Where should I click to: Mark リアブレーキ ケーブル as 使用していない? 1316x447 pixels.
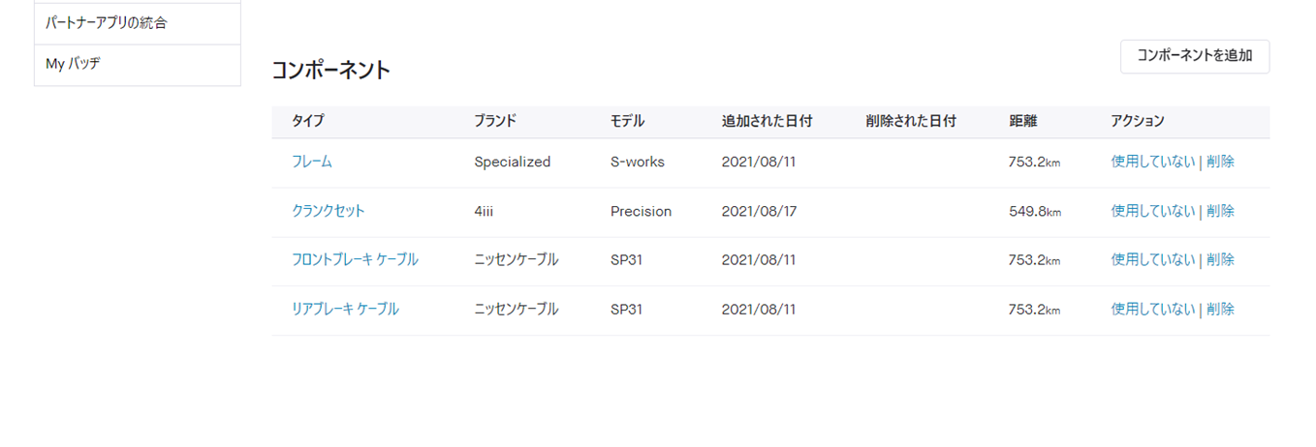[x=1153, y=309]
